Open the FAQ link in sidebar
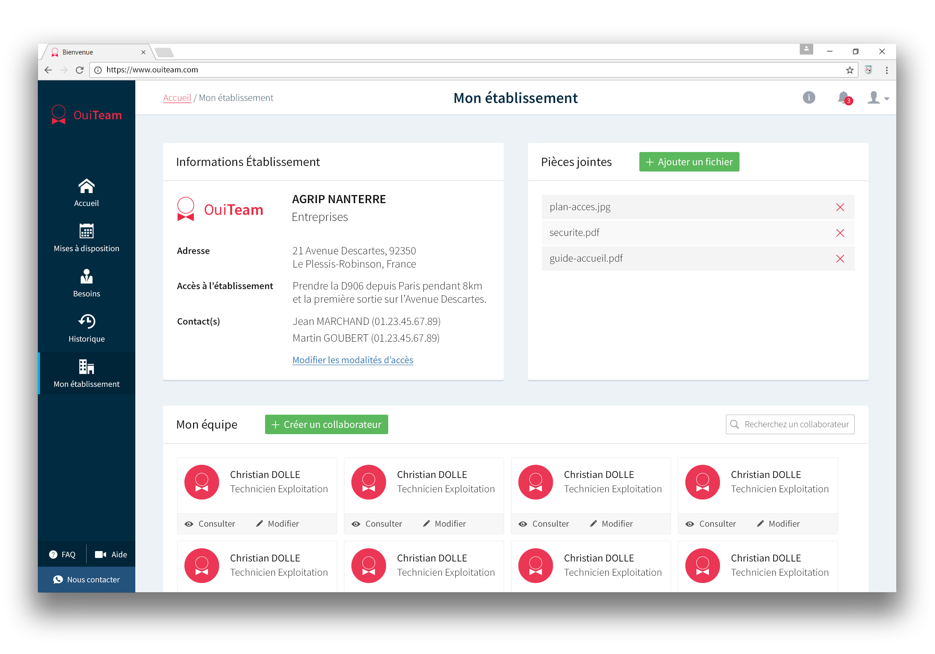 62,555
